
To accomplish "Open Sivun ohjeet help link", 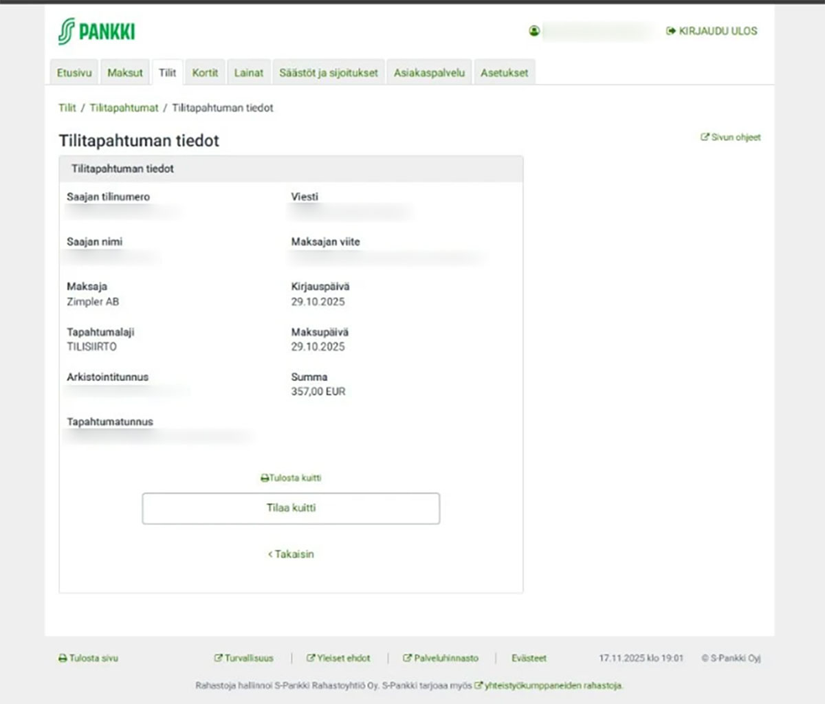I will (731, 137).
